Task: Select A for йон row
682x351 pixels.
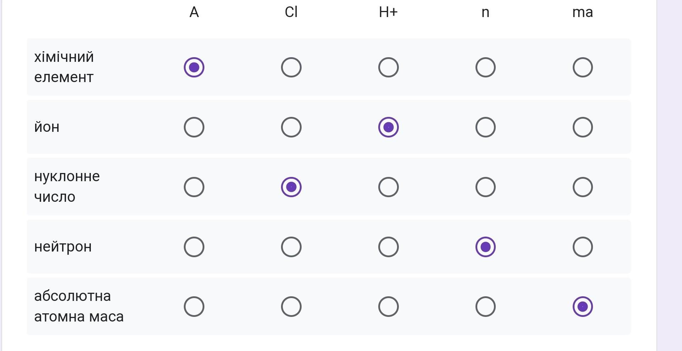Action: point(194,127)
